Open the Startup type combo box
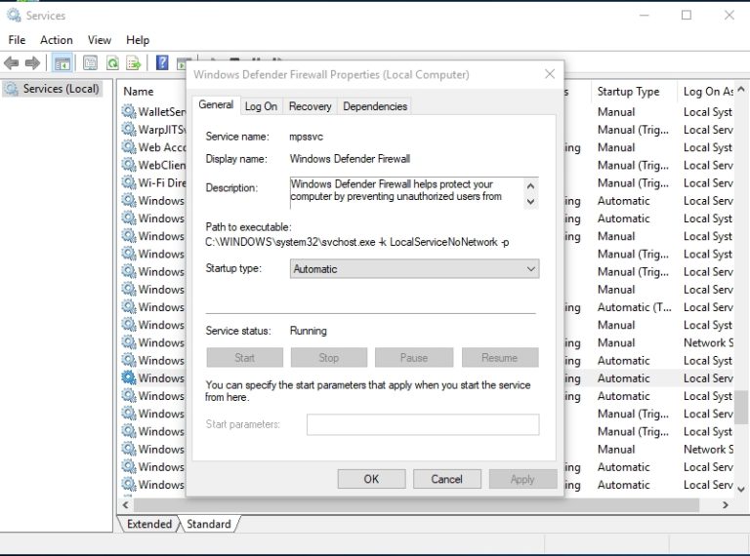 (x=414, y=269)
